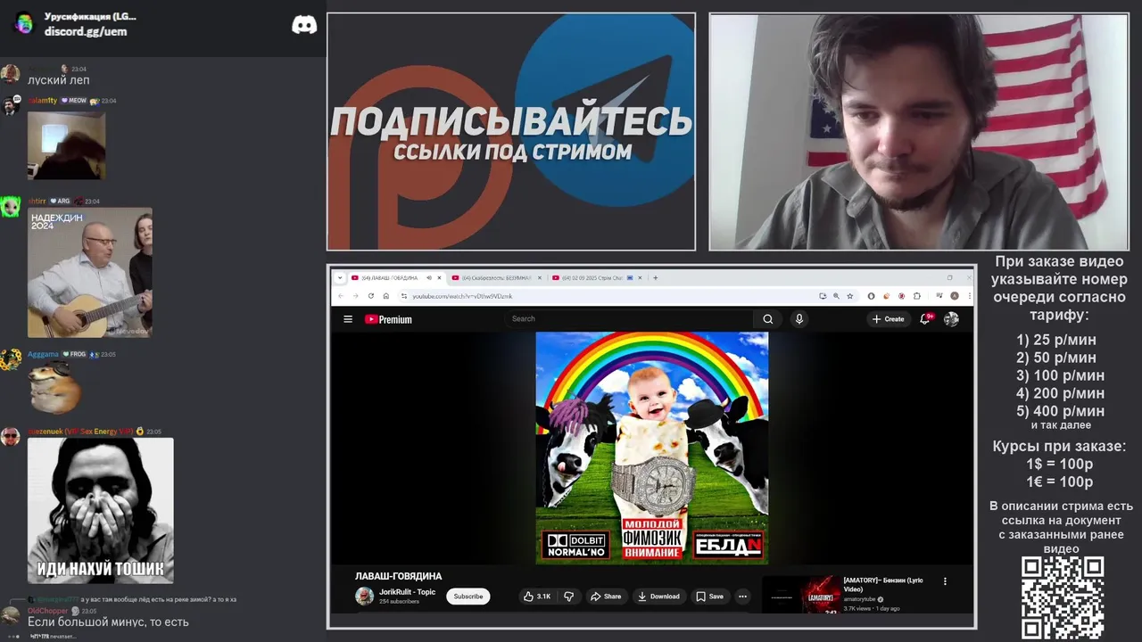Viewport: 1142px width, 642px height.
Task: Open options menu for AMATORY recommended video
Action: (945, 581)
